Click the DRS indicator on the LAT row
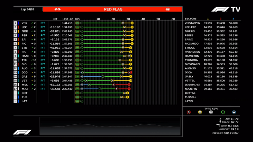Screen dimensions: 253x142 click(x=77, y=101)
